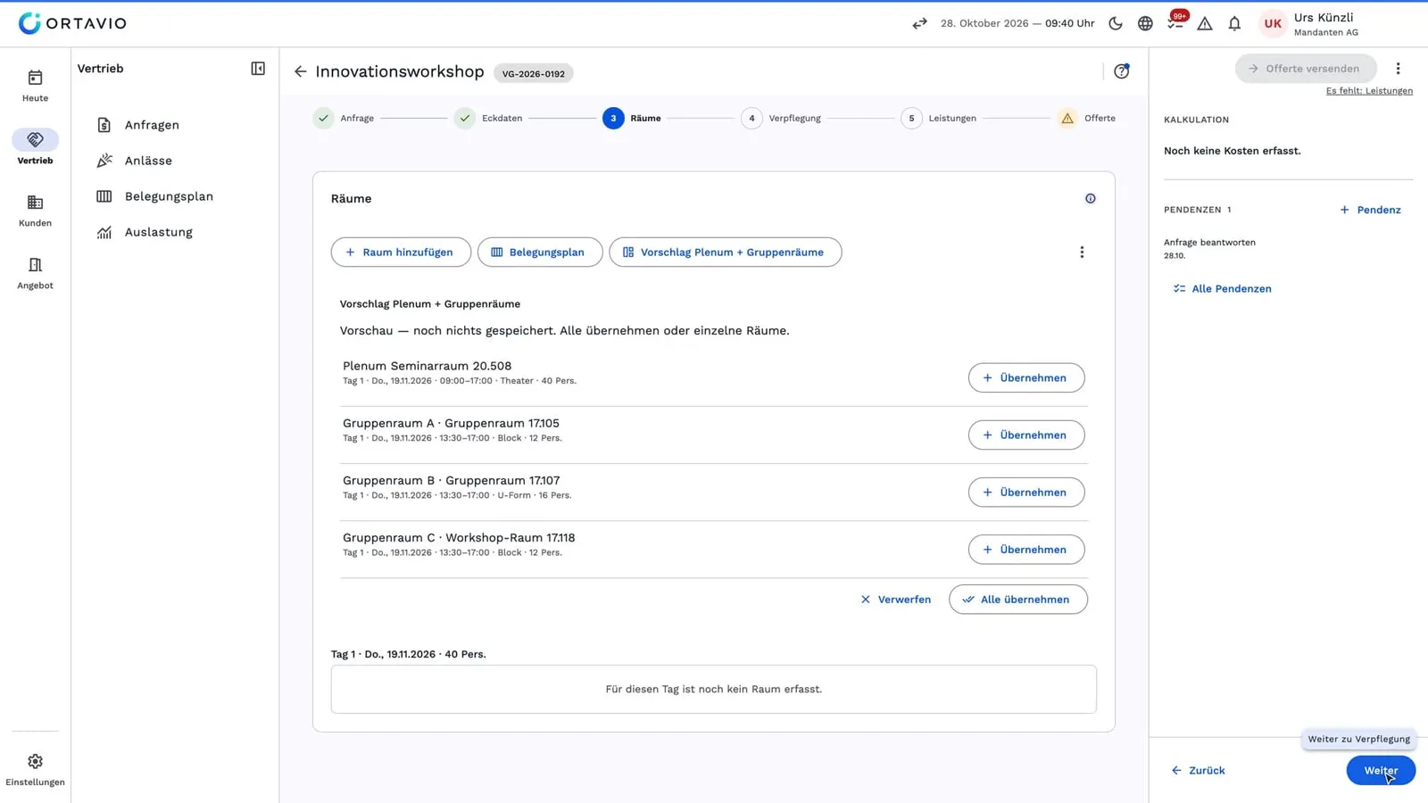Open Alle Pendenzen link
The height and width of the screenshot is (803, 1428).
(1222, 288)
